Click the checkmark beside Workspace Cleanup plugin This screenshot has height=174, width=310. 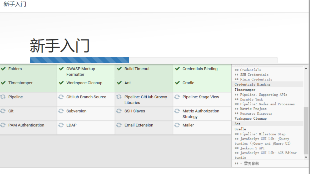(x=61, y=83)
